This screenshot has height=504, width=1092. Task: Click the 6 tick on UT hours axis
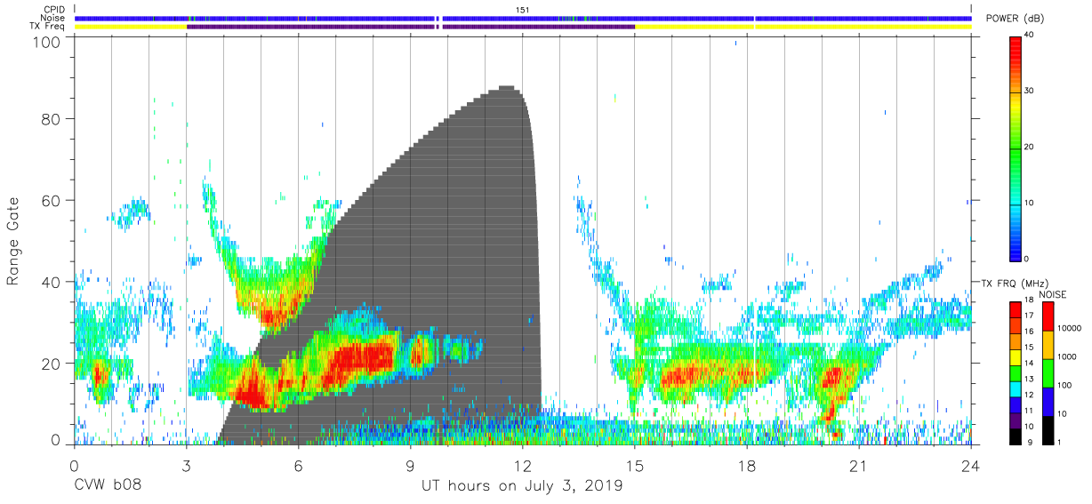pyautogui.click(x=298, y=465)
